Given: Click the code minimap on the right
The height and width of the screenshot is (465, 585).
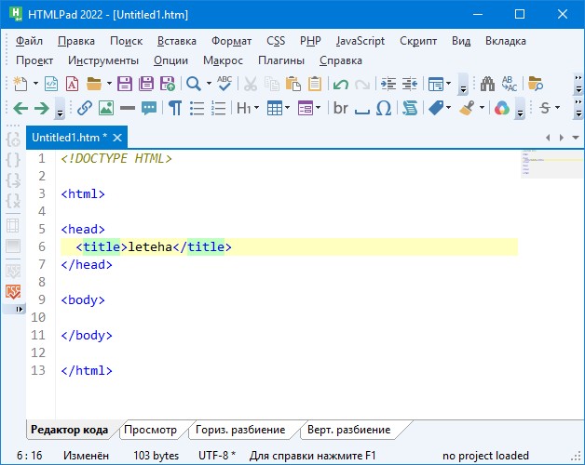Looking at the screenshot, I should (540, 163).
